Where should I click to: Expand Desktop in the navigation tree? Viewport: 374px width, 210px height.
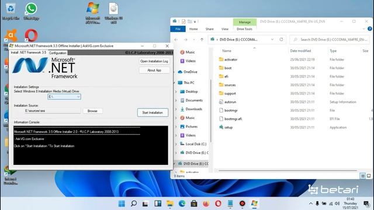point(176,92)
